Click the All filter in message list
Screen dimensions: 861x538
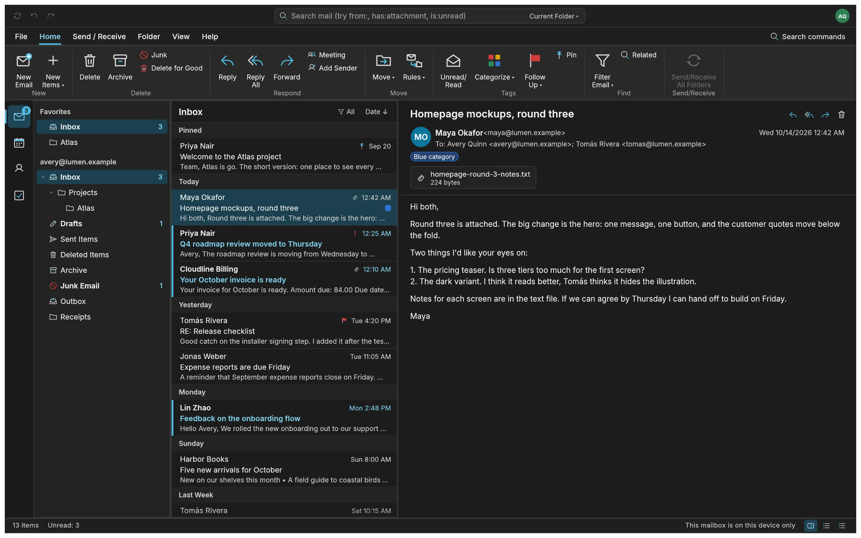[x=346, y=112]
